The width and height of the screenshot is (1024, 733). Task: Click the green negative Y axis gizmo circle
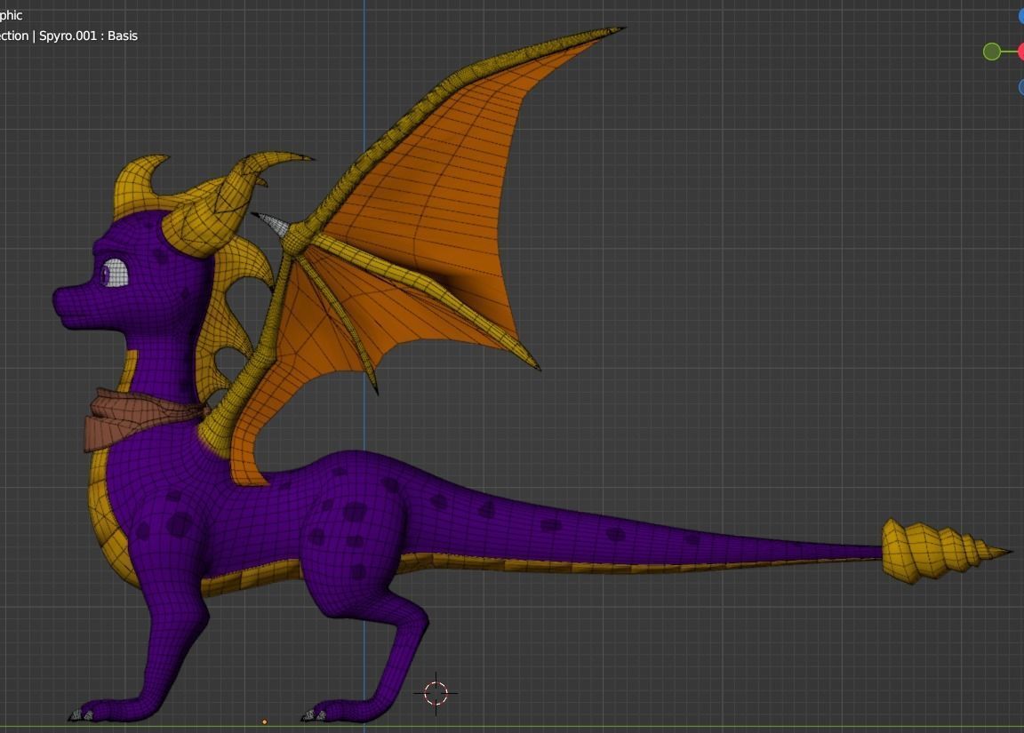tap(991, 52)
